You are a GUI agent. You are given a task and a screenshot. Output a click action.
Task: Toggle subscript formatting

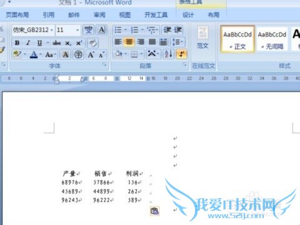coord(68,43)
